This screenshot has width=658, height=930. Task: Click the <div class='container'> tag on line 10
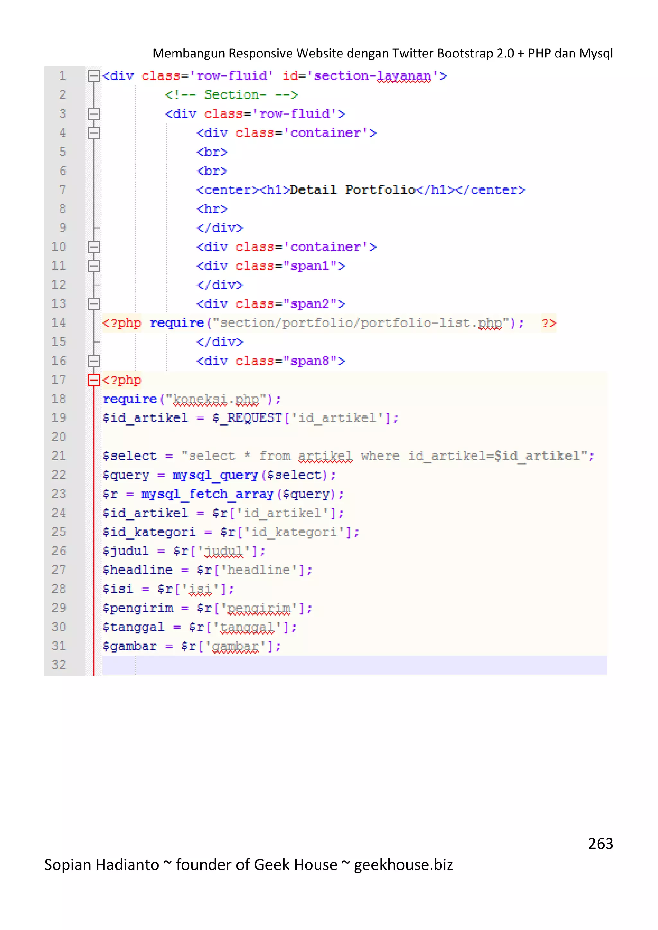[x=287, y=247]
